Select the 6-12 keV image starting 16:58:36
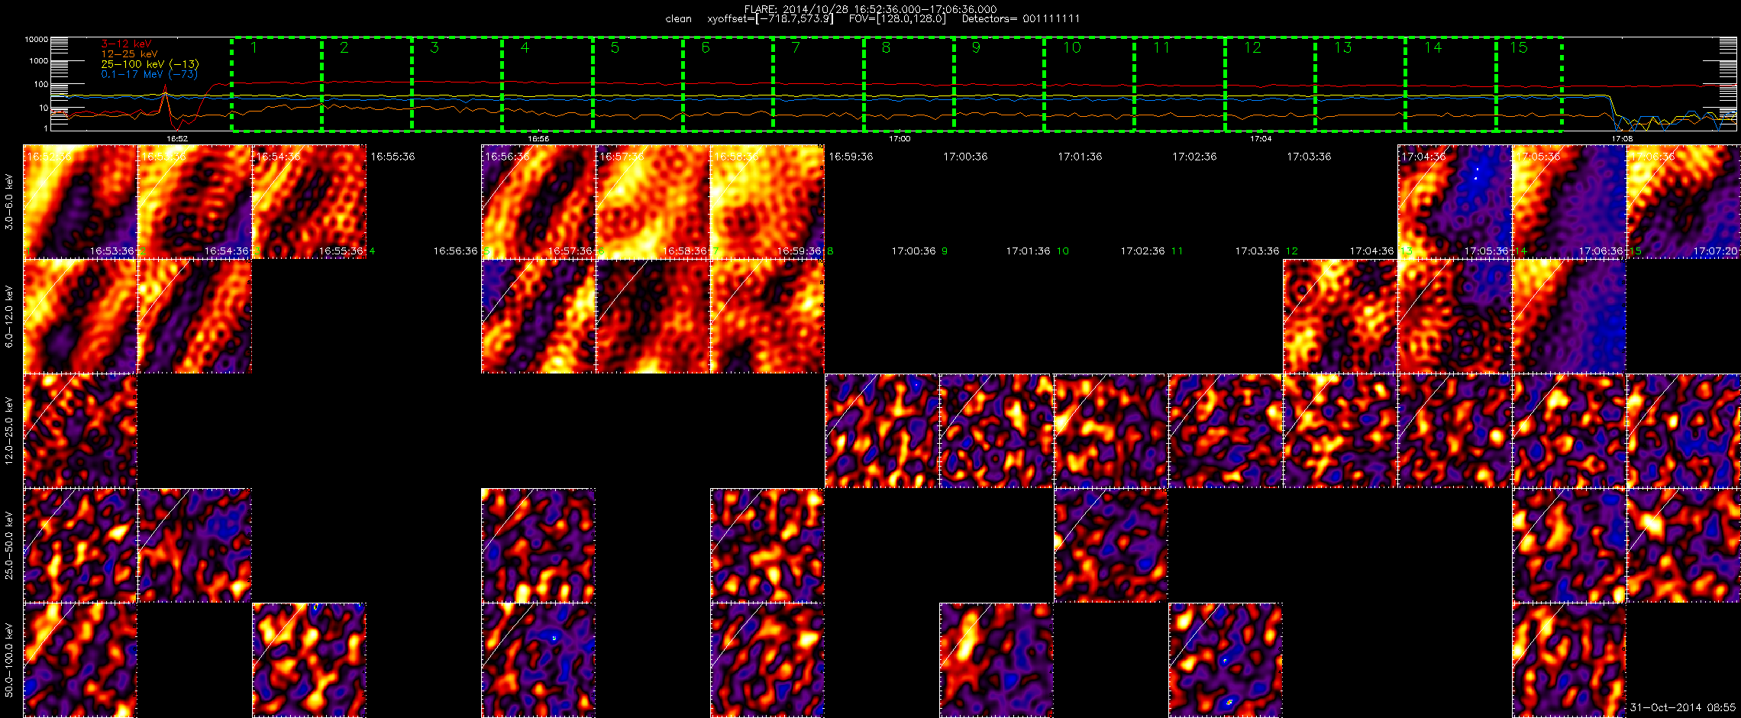 (x=767, y=316)
